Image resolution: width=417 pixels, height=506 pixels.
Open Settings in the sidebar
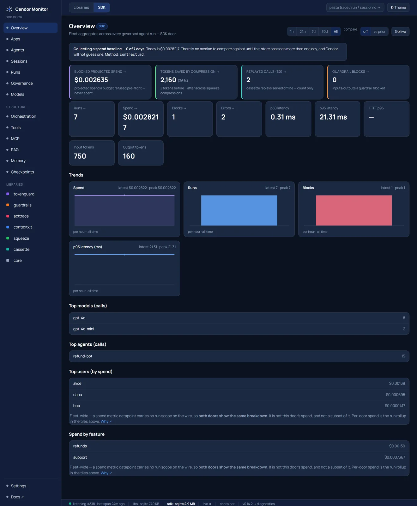pyautogui.click(x=30, y=486)
